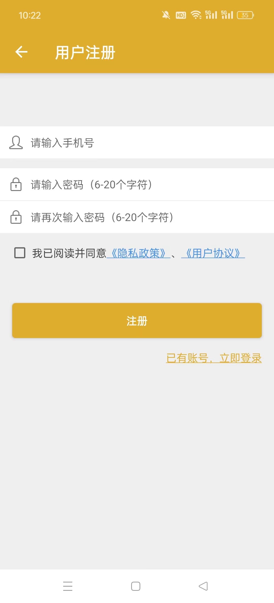Tap the first password lock icon
The width and height of the screenshot is (274, 603).
16,185
